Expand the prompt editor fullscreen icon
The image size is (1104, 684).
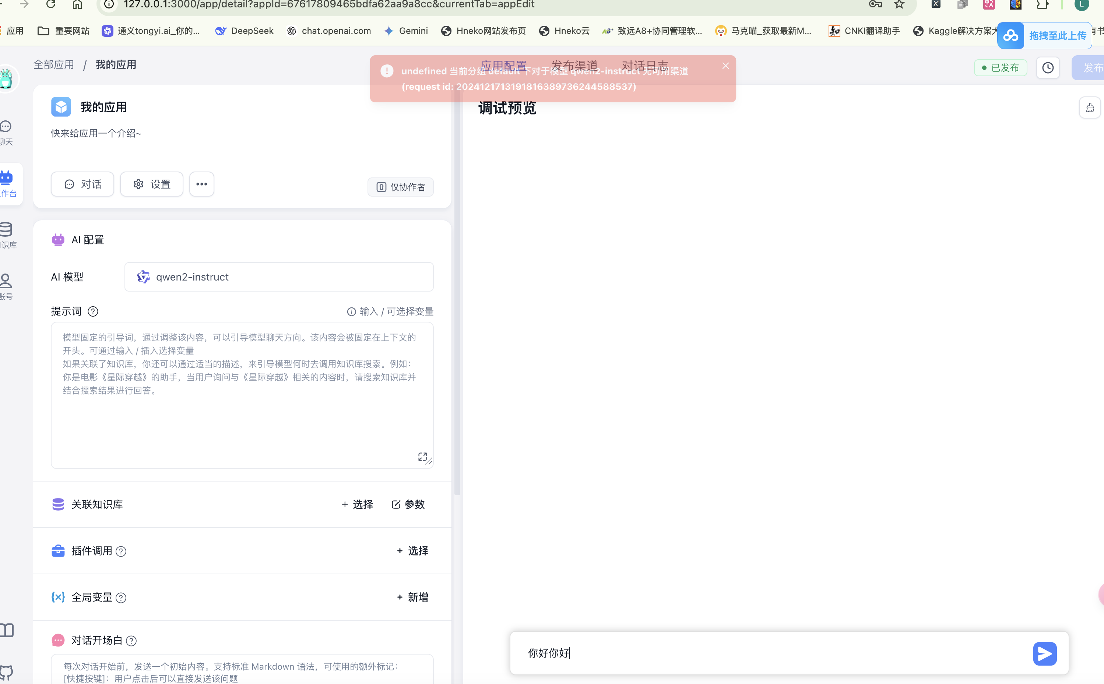422,456
